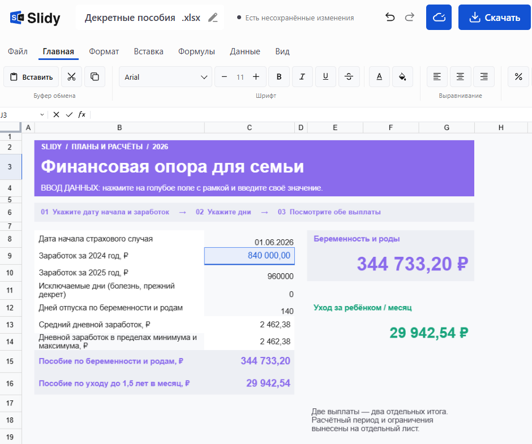The height and width of the screenshot is (444, 532).
Task: Click the 'Уход за ребёнком / месяц' heading
Action: pos(362,308)
